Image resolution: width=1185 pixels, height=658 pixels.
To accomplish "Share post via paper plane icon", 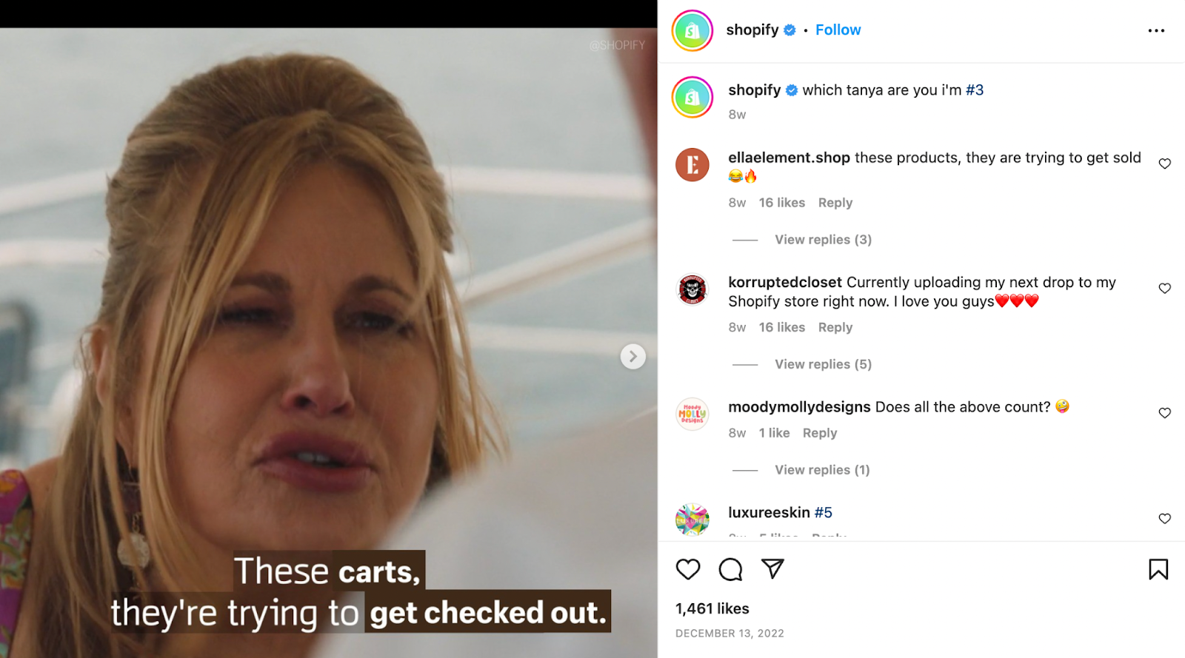I will [772, 568].
